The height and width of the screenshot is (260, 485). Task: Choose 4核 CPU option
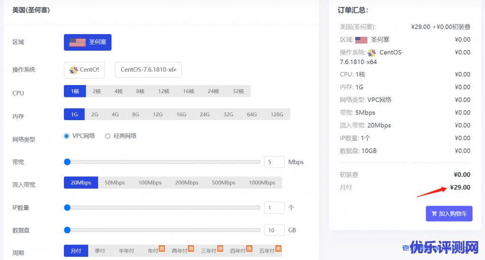point(118,91)
